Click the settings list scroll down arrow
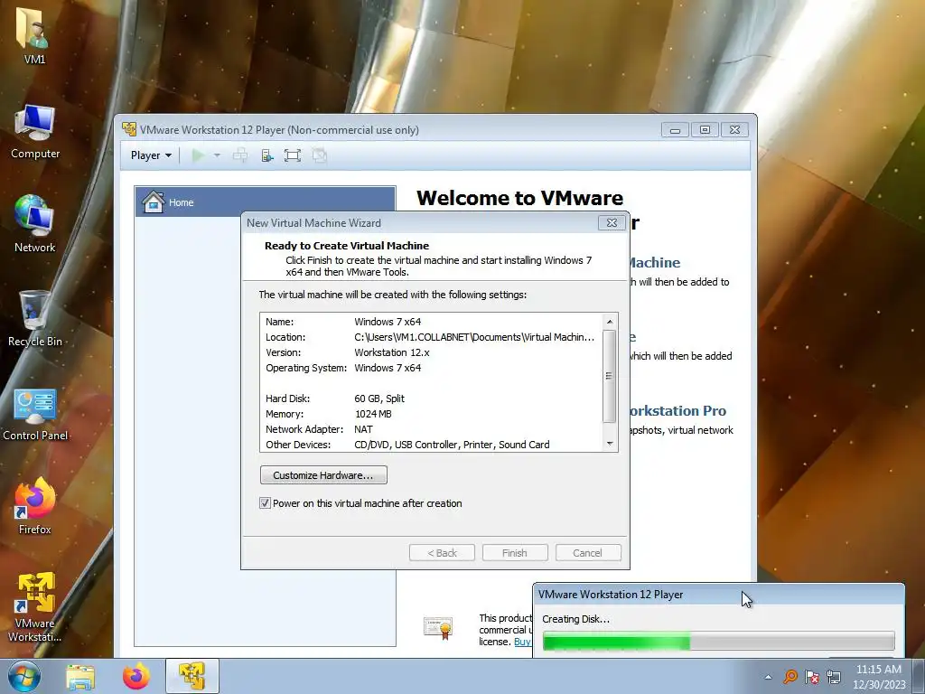Screen dimensions: 925x694 pyautogui.click(x=610, y=443)
